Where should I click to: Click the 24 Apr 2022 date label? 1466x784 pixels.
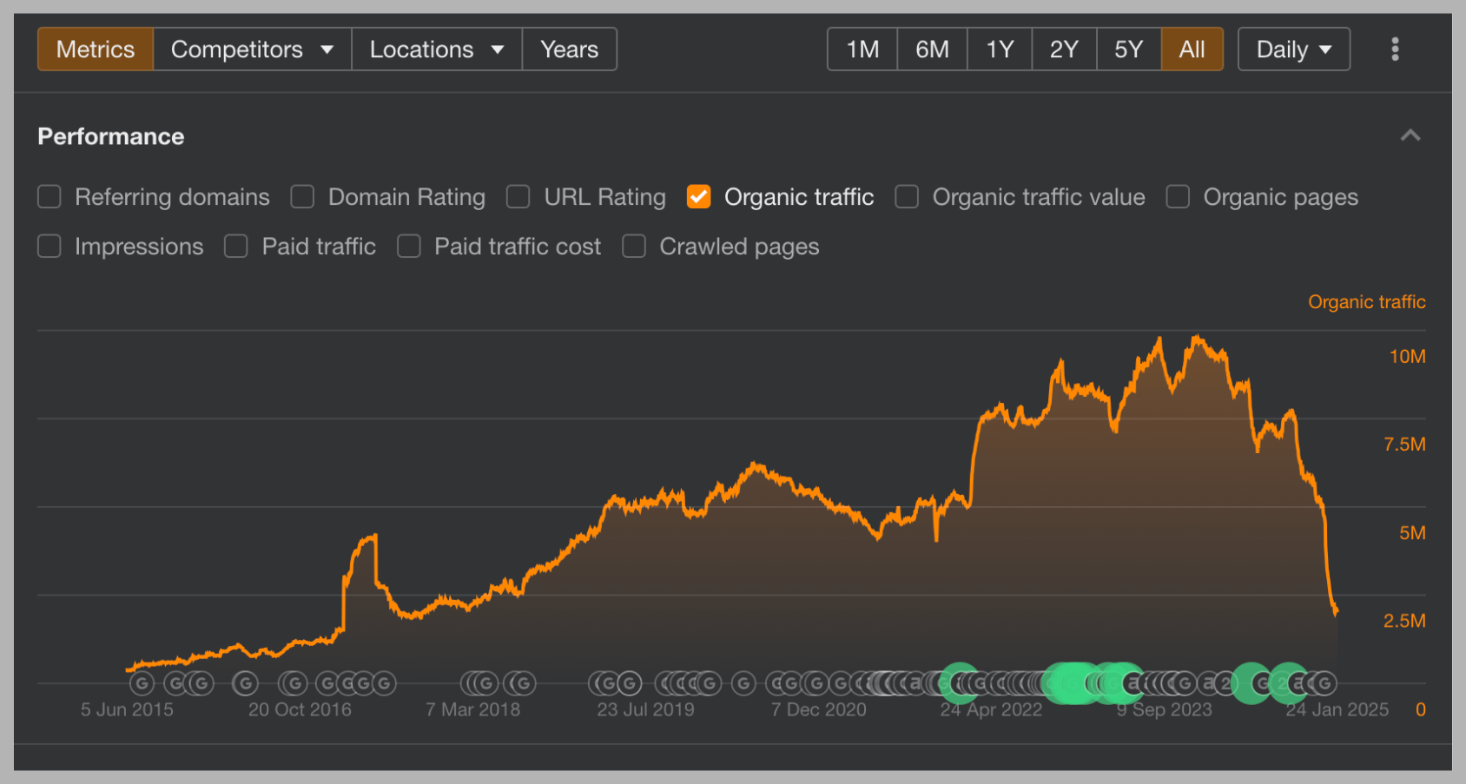pos(991,709)
